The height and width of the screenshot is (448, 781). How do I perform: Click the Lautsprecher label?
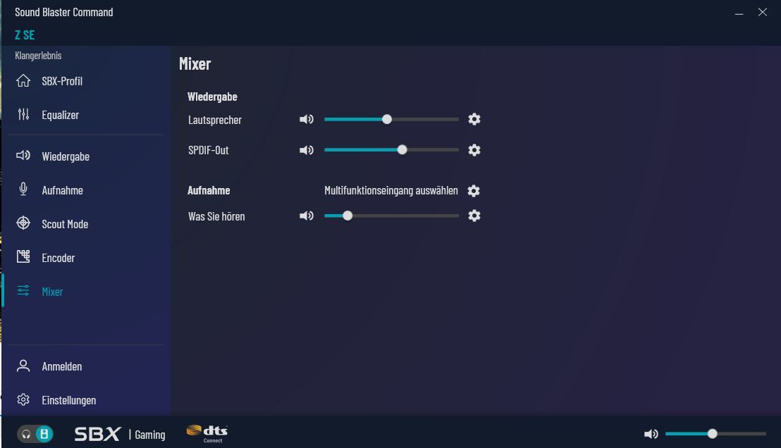(215, 120)
